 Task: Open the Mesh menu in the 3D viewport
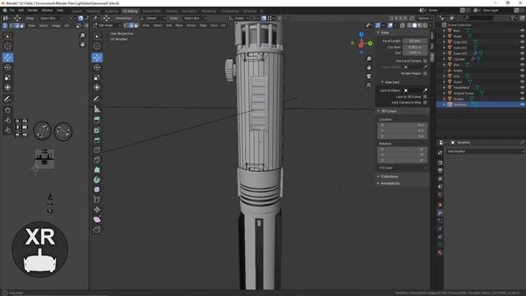pos(179,25)
